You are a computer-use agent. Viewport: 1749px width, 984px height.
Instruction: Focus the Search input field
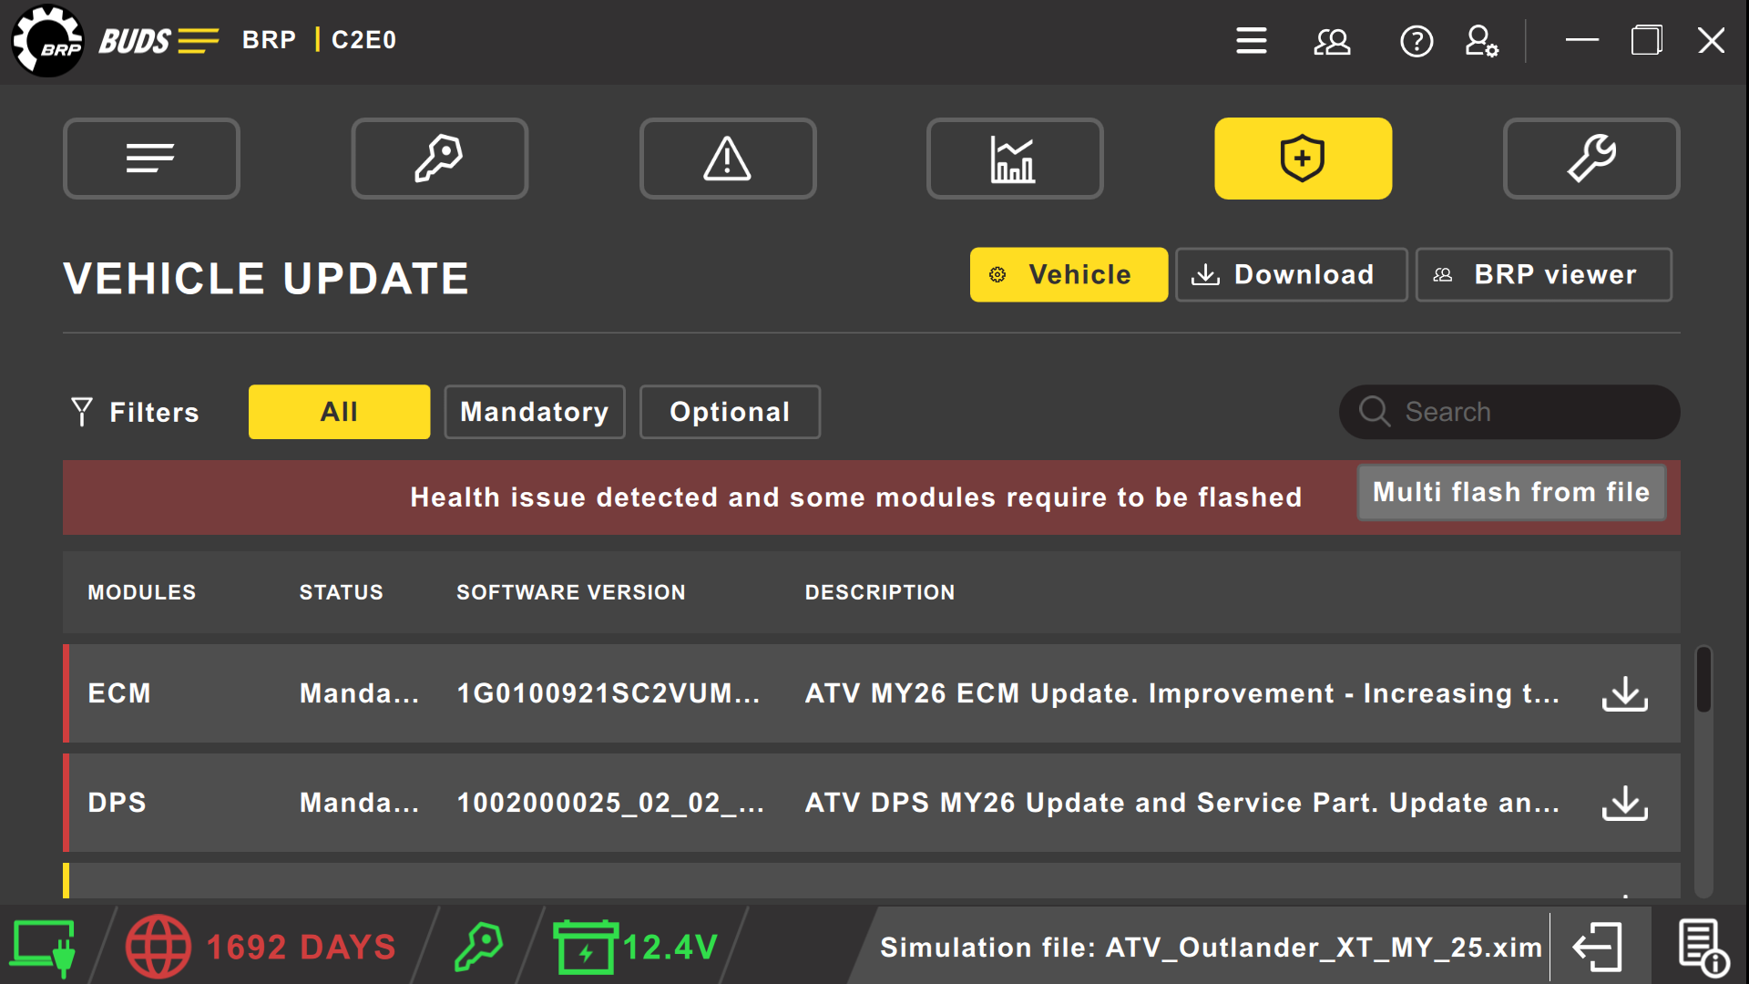click(1509, 412)
